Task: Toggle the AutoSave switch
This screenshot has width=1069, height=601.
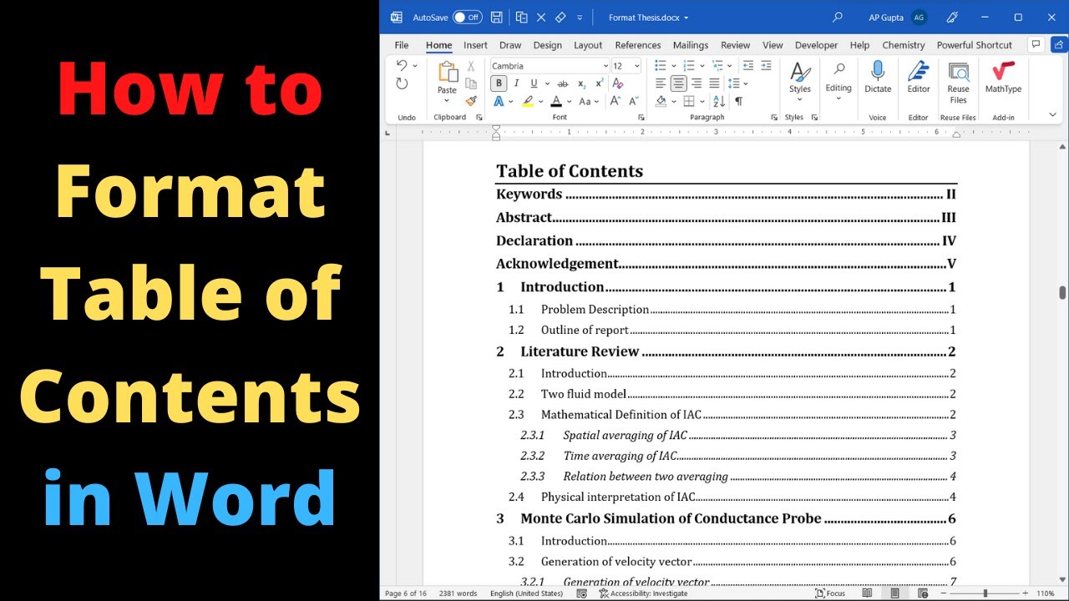Action: [x=468, y=18]
